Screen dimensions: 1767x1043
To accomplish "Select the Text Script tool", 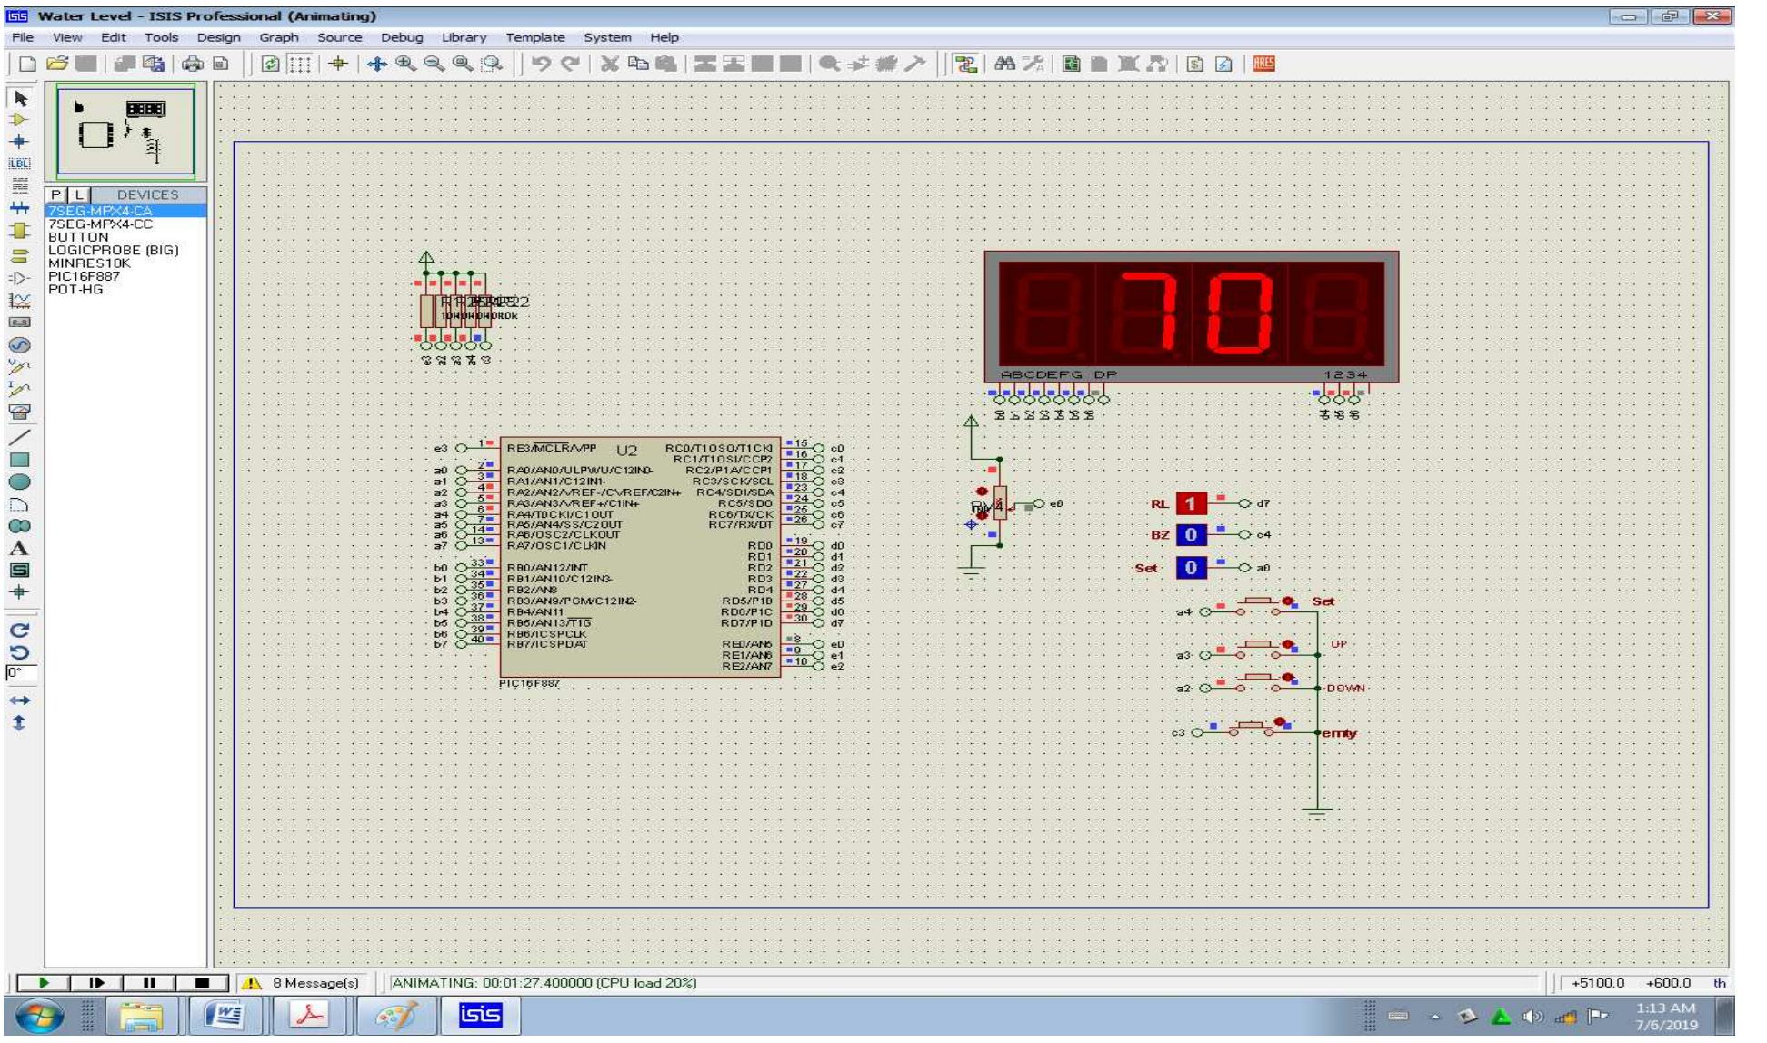I will coord(19,186).
